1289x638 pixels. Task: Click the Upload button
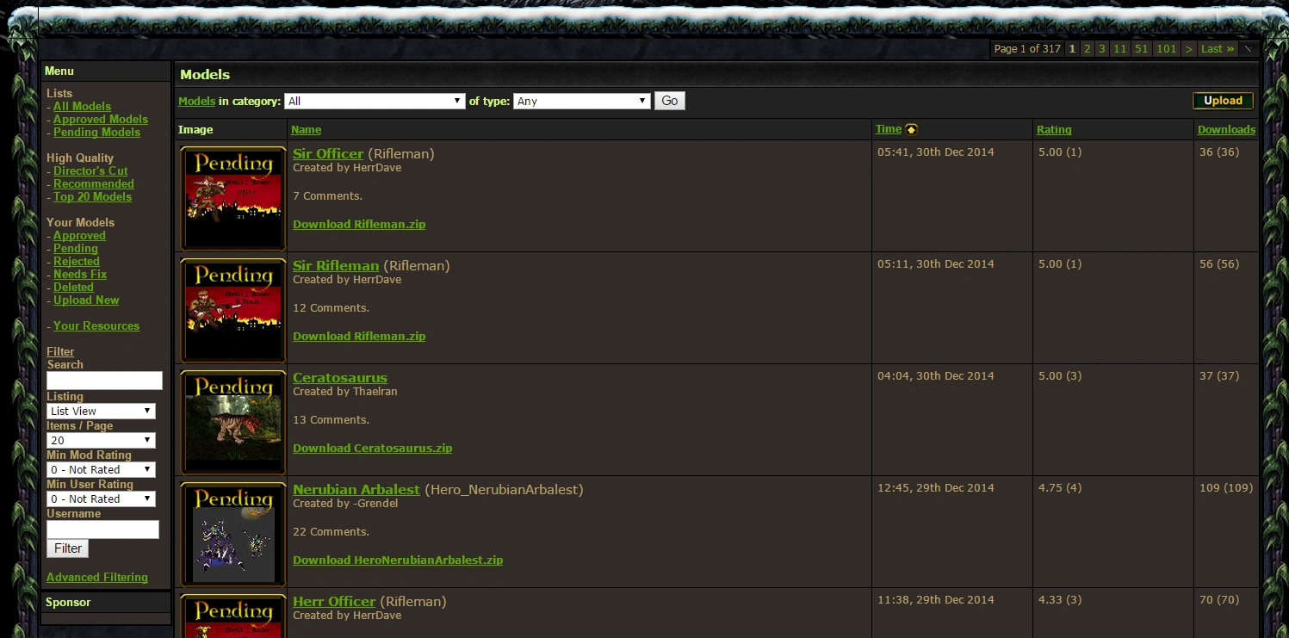click(x=1223, y=101)
